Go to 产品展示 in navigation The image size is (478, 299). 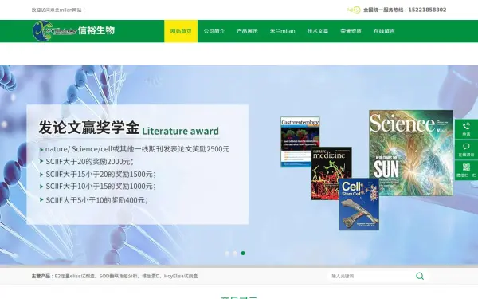tap(247, 31)
